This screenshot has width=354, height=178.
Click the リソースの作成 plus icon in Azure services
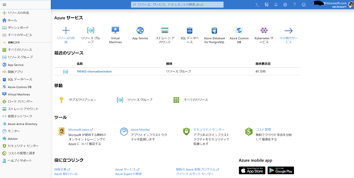66,30
